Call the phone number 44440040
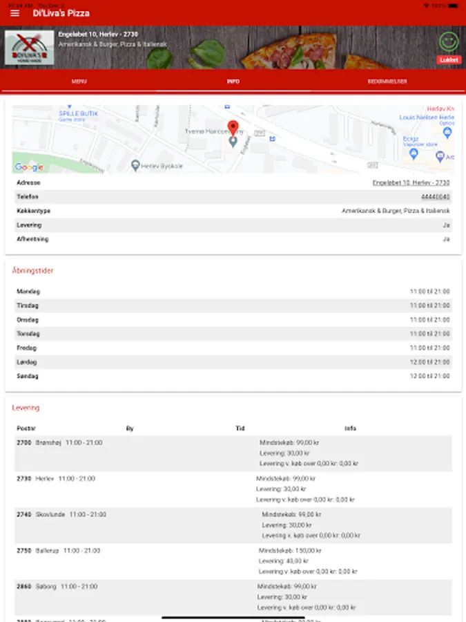 pyautogui.click(x=435, y=197)
